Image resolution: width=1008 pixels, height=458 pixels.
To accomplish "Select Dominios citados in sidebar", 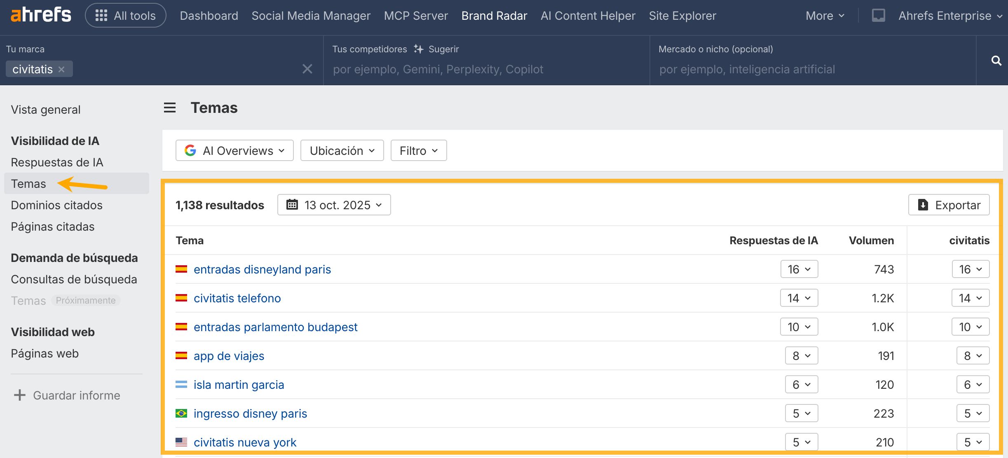I will tap(56, 205).
